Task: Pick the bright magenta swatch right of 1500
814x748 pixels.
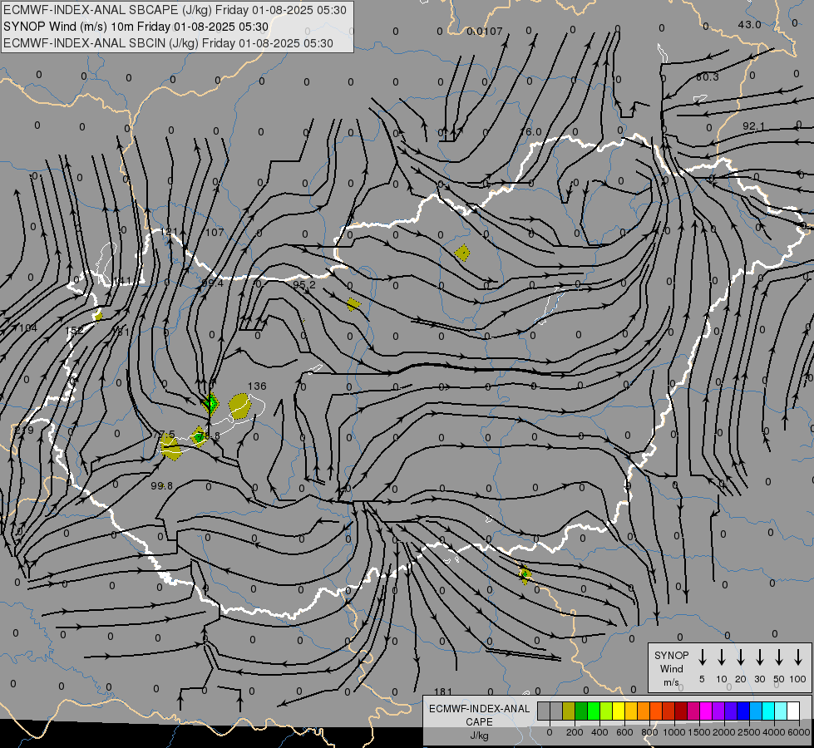Action: tap(706, 711)
